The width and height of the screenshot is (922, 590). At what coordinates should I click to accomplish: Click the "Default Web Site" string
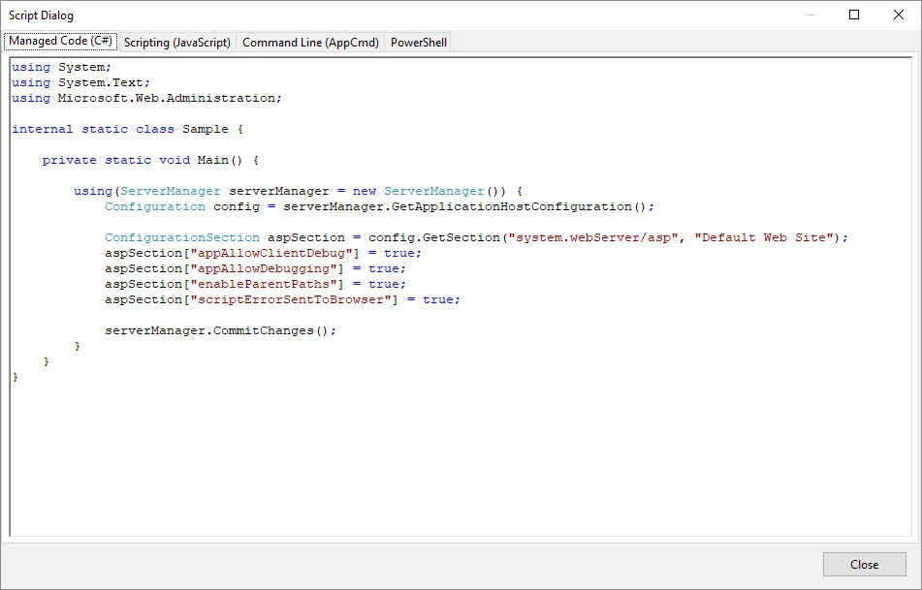pos(764,237)
